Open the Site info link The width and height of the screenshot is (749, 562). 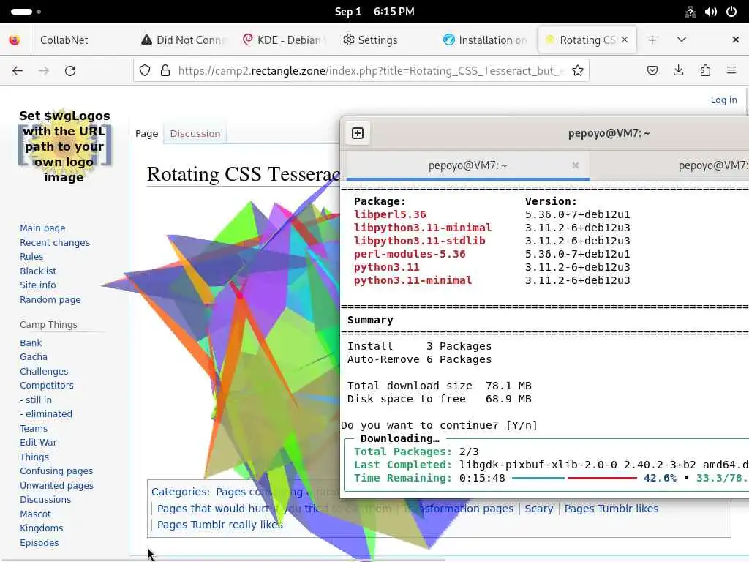pos(38,285)
